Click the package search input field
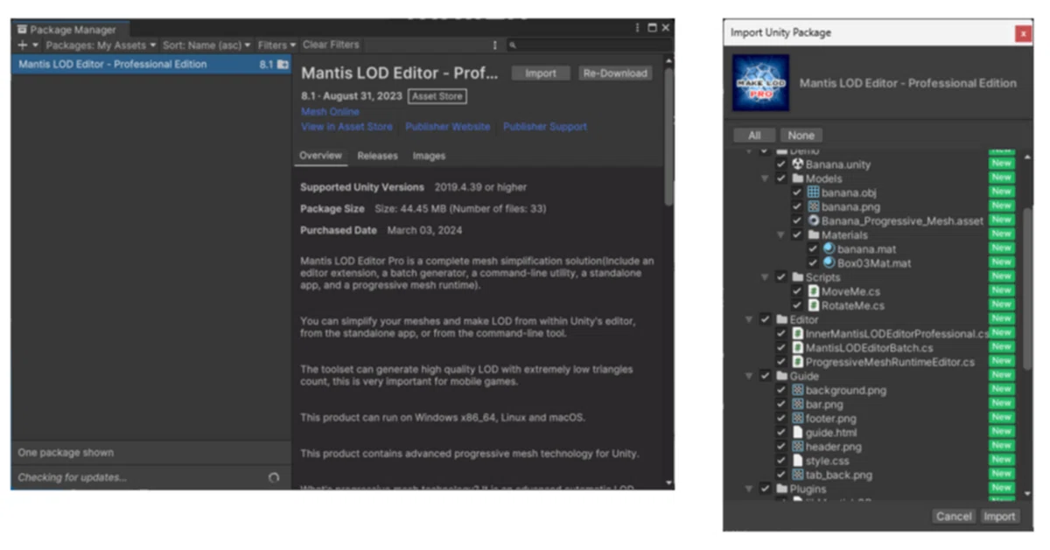This screenshot has width=1050, height=550. [x=590, y=45]
